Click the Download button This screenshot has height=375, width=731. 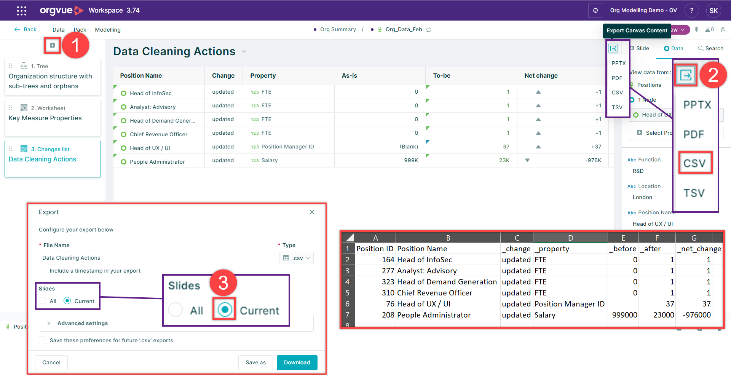(x=297, y=362)
